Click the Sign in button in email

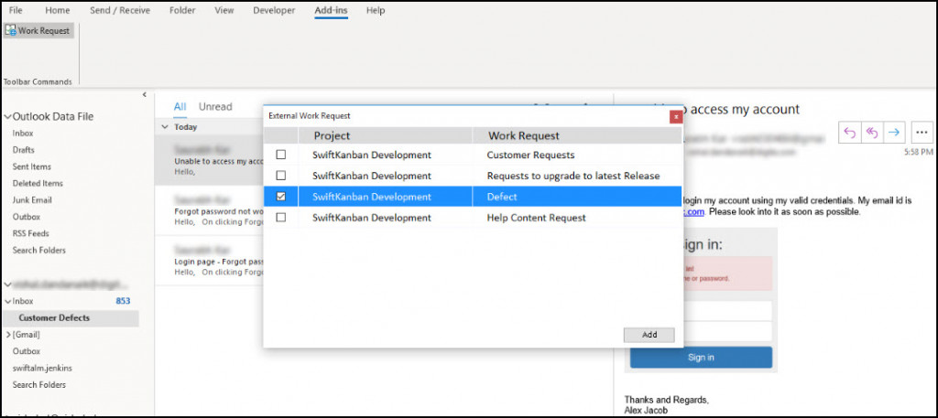click(x=701, y=357)
